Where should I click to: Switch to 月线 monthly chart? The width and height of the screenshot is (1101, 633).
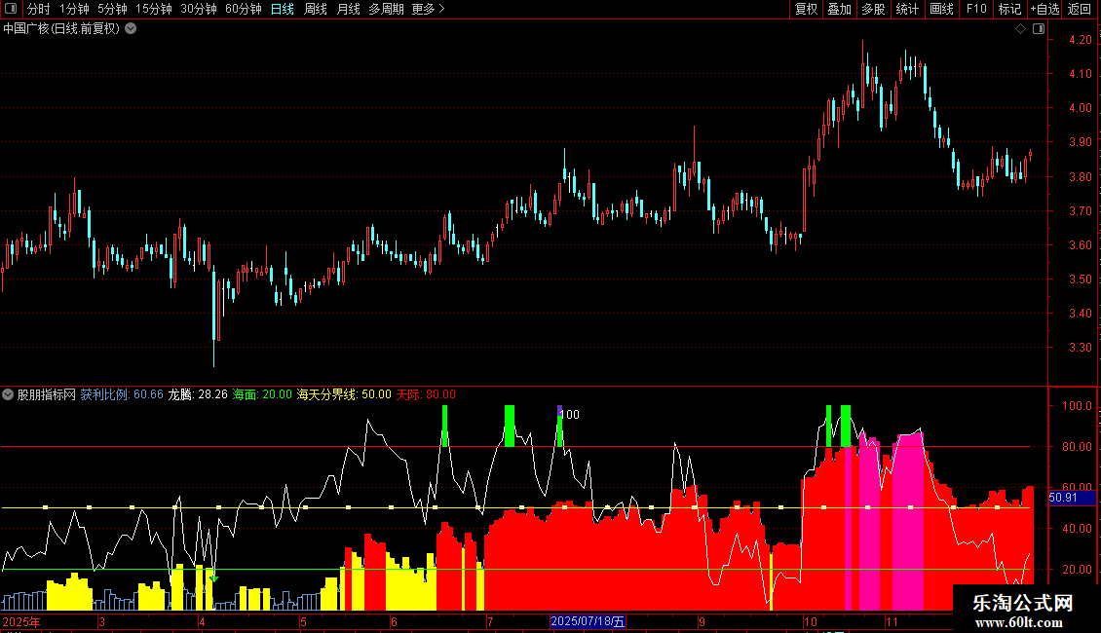(x=348, y=9)
